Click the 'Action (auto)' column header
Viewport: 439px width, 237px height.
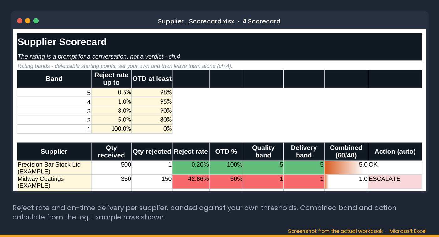(395, 152)
